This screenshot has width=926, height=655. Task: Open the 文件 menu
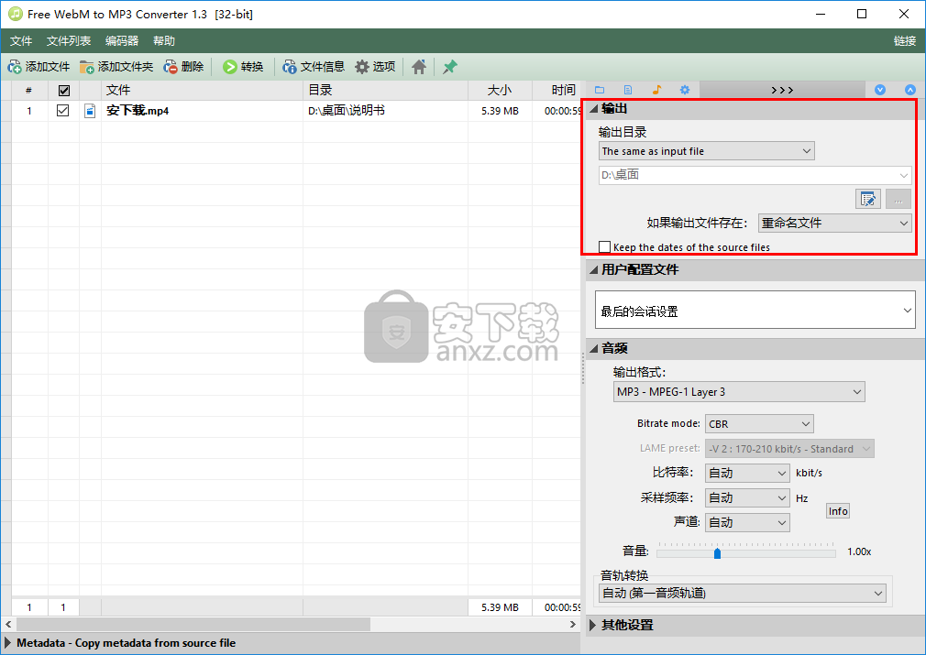pyautogui.click(x=21, y=40)
